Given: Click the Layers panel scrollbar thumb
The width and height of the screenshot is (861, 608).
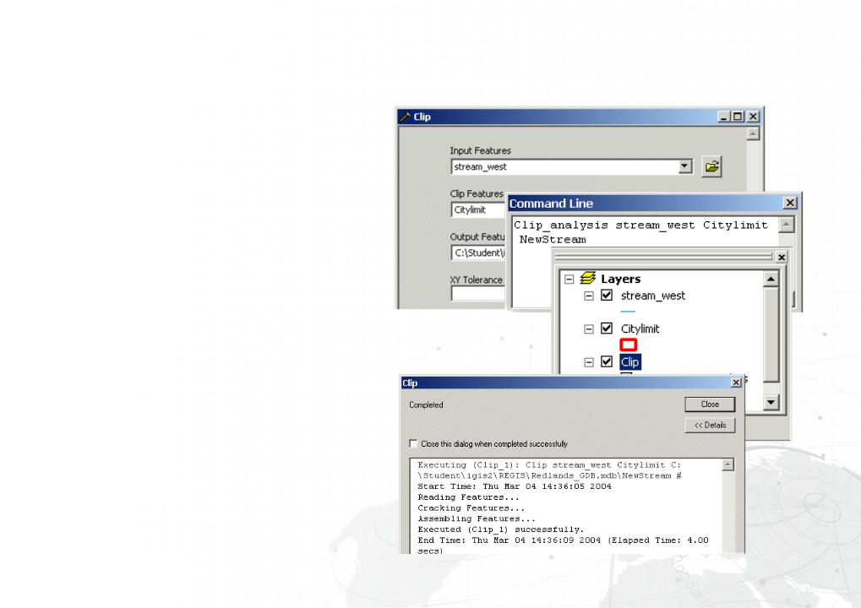Looking at the screenshot, I should [771, 334].
